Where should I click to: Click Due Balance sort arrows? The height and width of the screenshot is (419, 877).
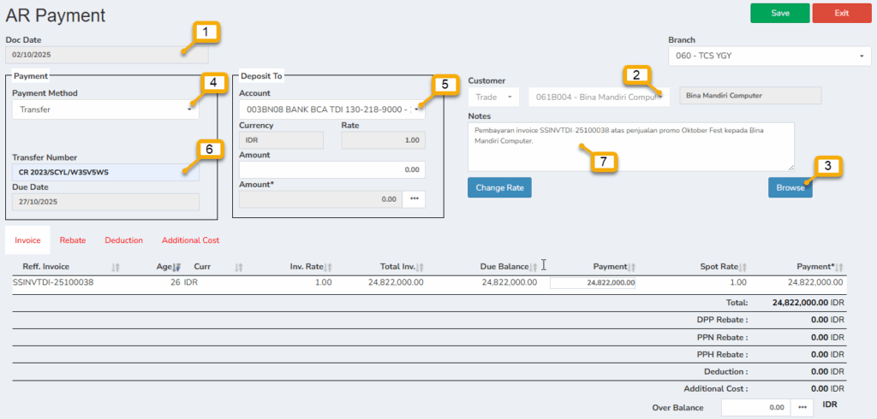533,267
